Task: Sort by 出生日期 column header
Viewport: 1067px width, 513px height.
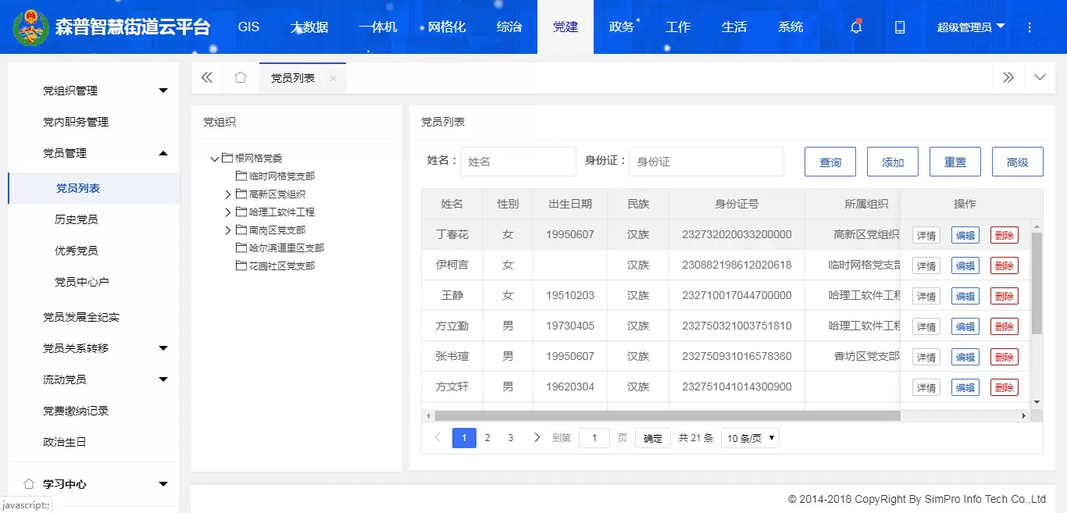Action: (570, 204)
